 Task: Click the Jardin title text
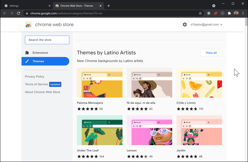(x=181, y=151)
